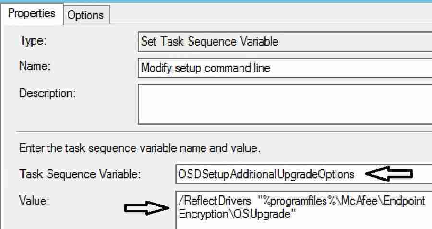The width and height of the screenshot is (432, 229).
Task: Click inside the empty Description text box
Action: point(284,104)
